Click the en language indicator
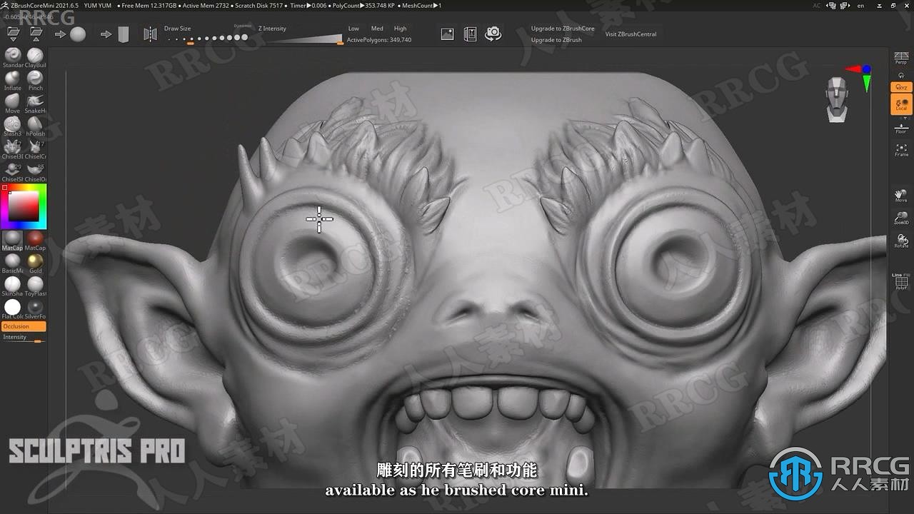The height and width of the screenshot is (514, 914). point(860,6)
